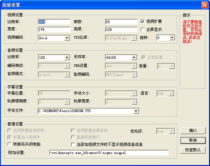The width and height of the screenshot is (210, 166).
Task: Expand 字体文件 SIMSUN.TTC path dropdown
Action: (x=136, y=111)
